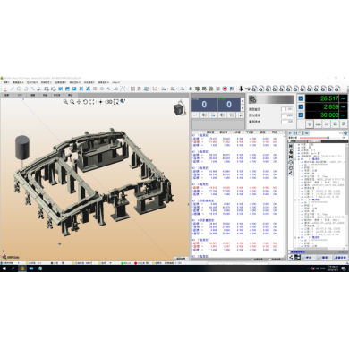Activate the pan view tool

point(79,102)
